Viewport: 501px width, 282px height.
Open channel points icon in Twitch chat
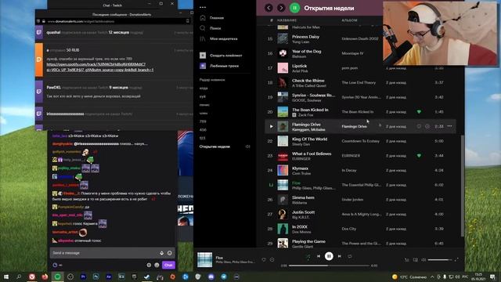55,265
